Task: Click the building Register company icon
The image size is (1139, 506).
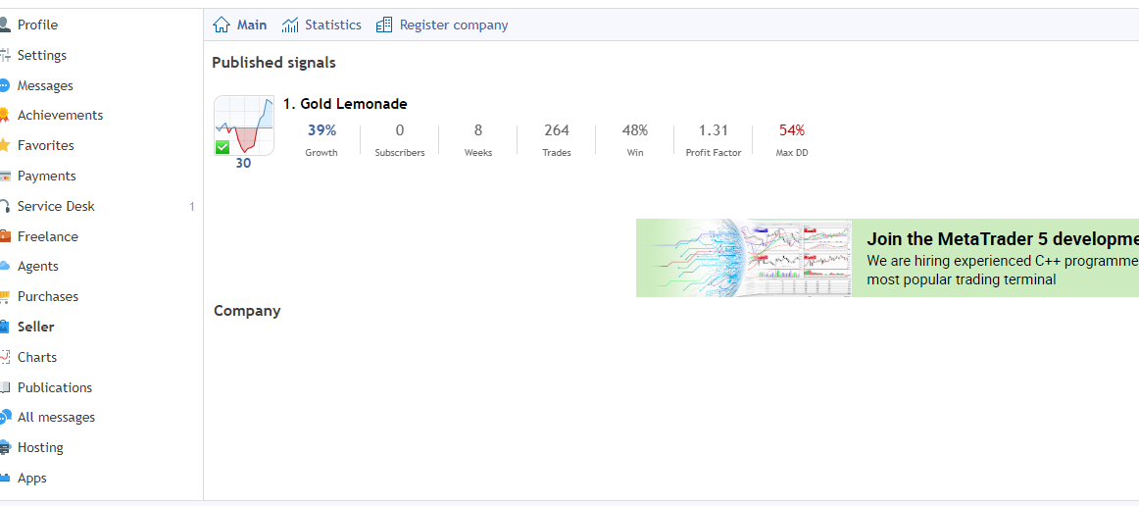Action: [x=384, y=25]
